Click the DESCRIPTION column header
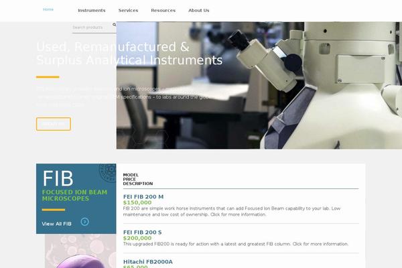The image size is (402, 268). 138,184
